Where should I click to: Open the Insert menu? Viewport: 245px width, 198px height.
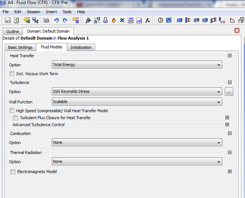[51, 12]
